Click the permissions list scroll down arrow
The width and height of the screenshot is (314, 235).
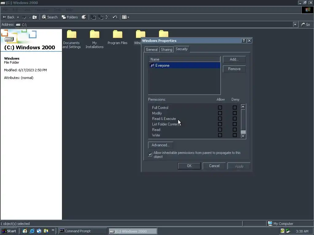tap(243, 136)
